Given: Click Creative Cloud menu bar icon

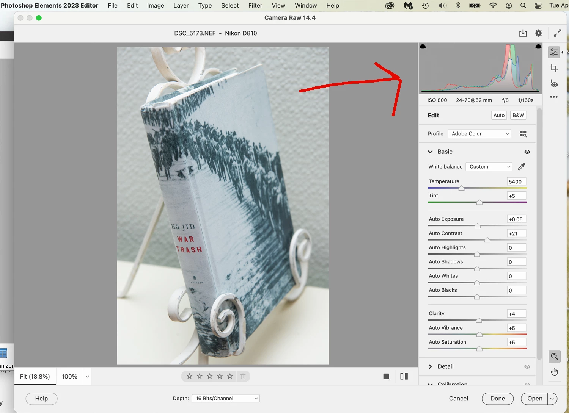Looking at the screenshot, I should click(x=390, y=5).
